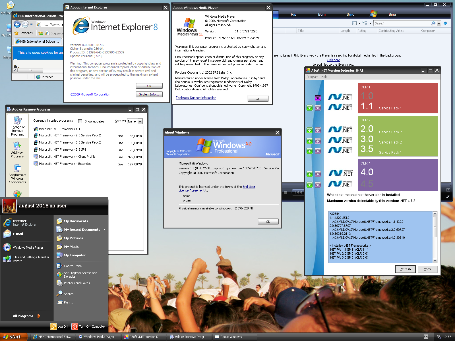Viewport: 455px width, 341px height.
Task: Switch to Bing tab in Media Player
Action: point(392,14)
